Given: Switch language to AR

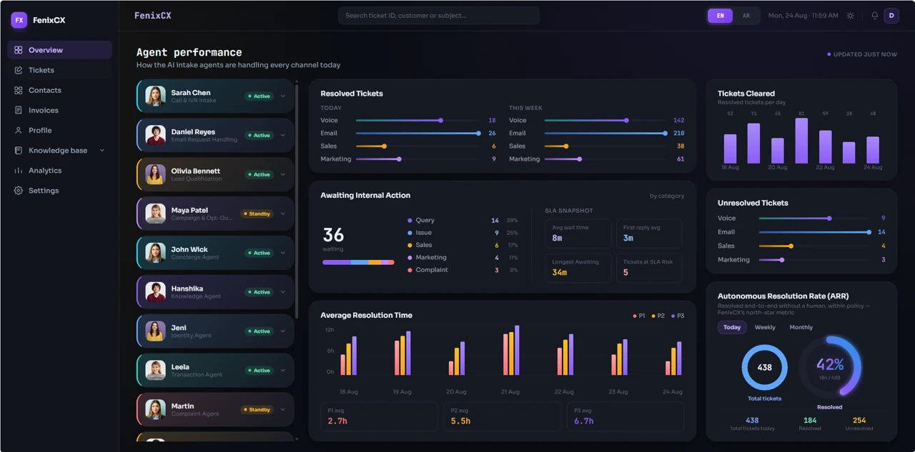Looking at the screenshot, I should [746, 16].
